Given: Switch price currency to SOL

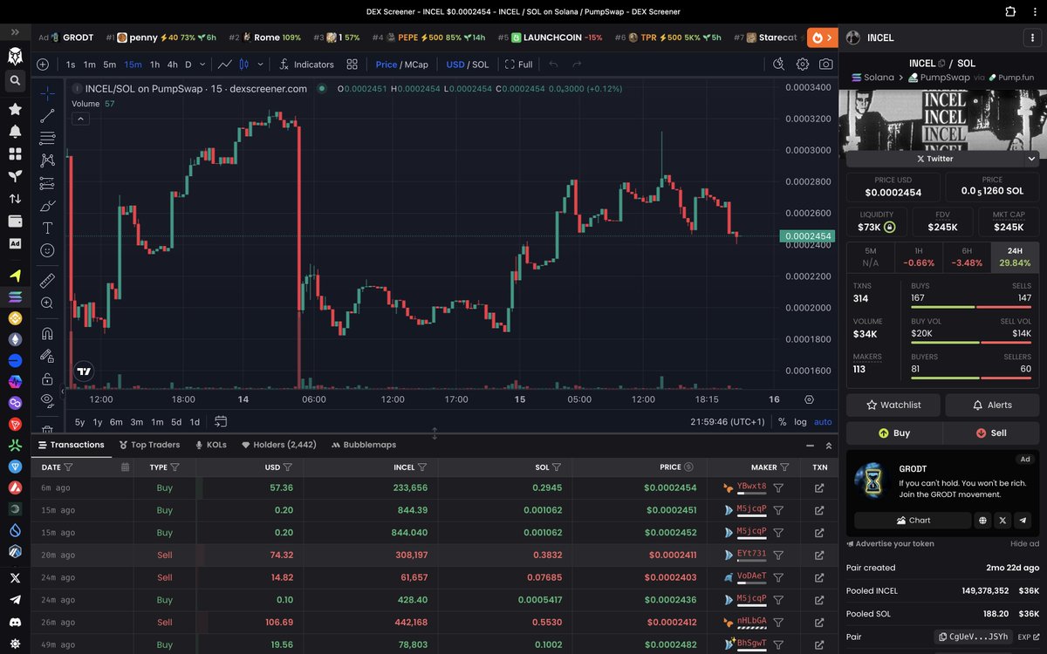Looking at the screenshot, I should point(479,64).
